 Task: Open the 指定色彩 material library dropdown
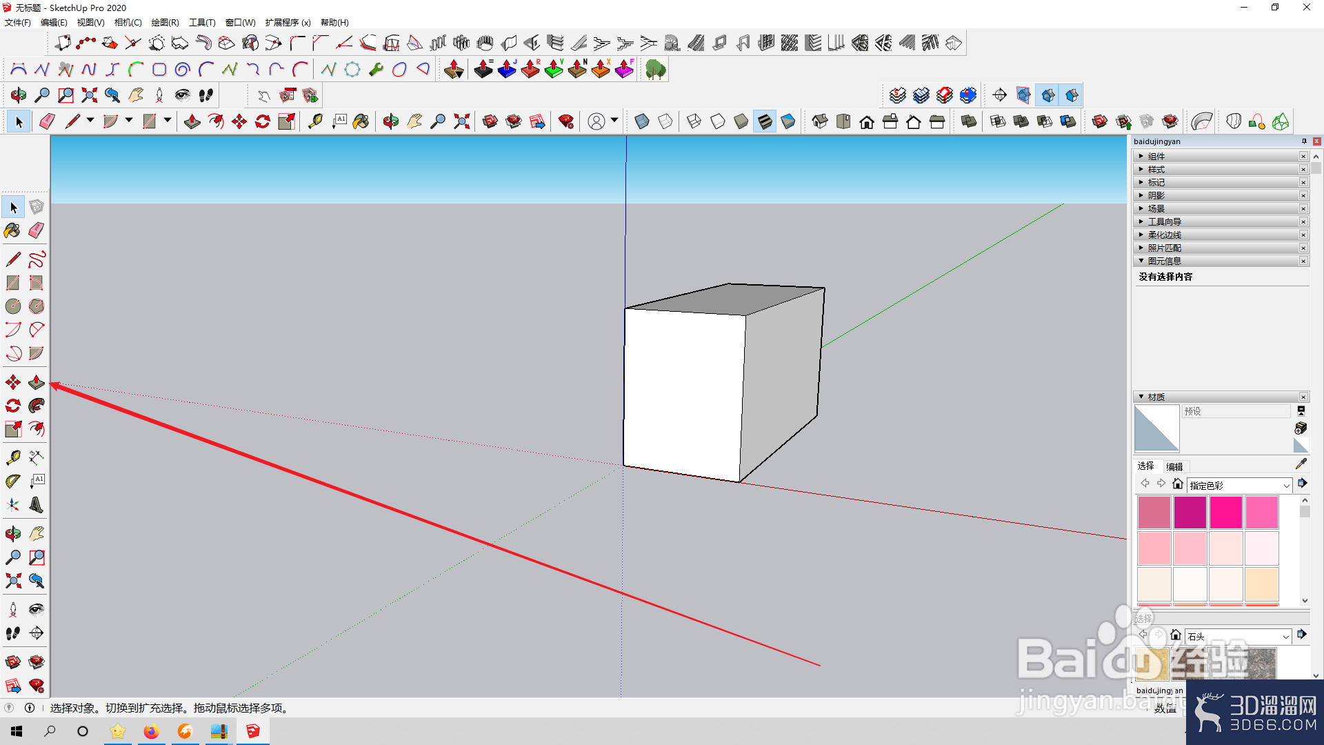click(1240, 486)
